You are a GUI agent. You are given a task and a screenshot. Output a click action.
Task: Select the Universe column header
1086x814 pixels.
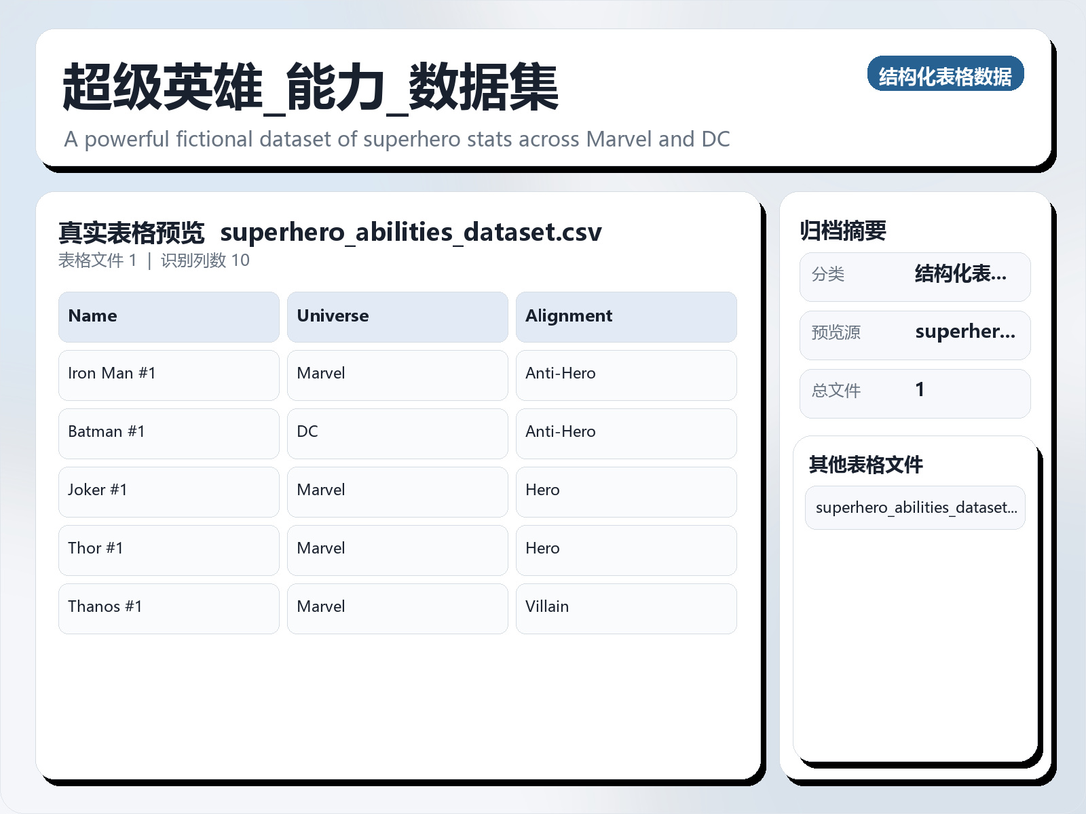coord(397,316)
